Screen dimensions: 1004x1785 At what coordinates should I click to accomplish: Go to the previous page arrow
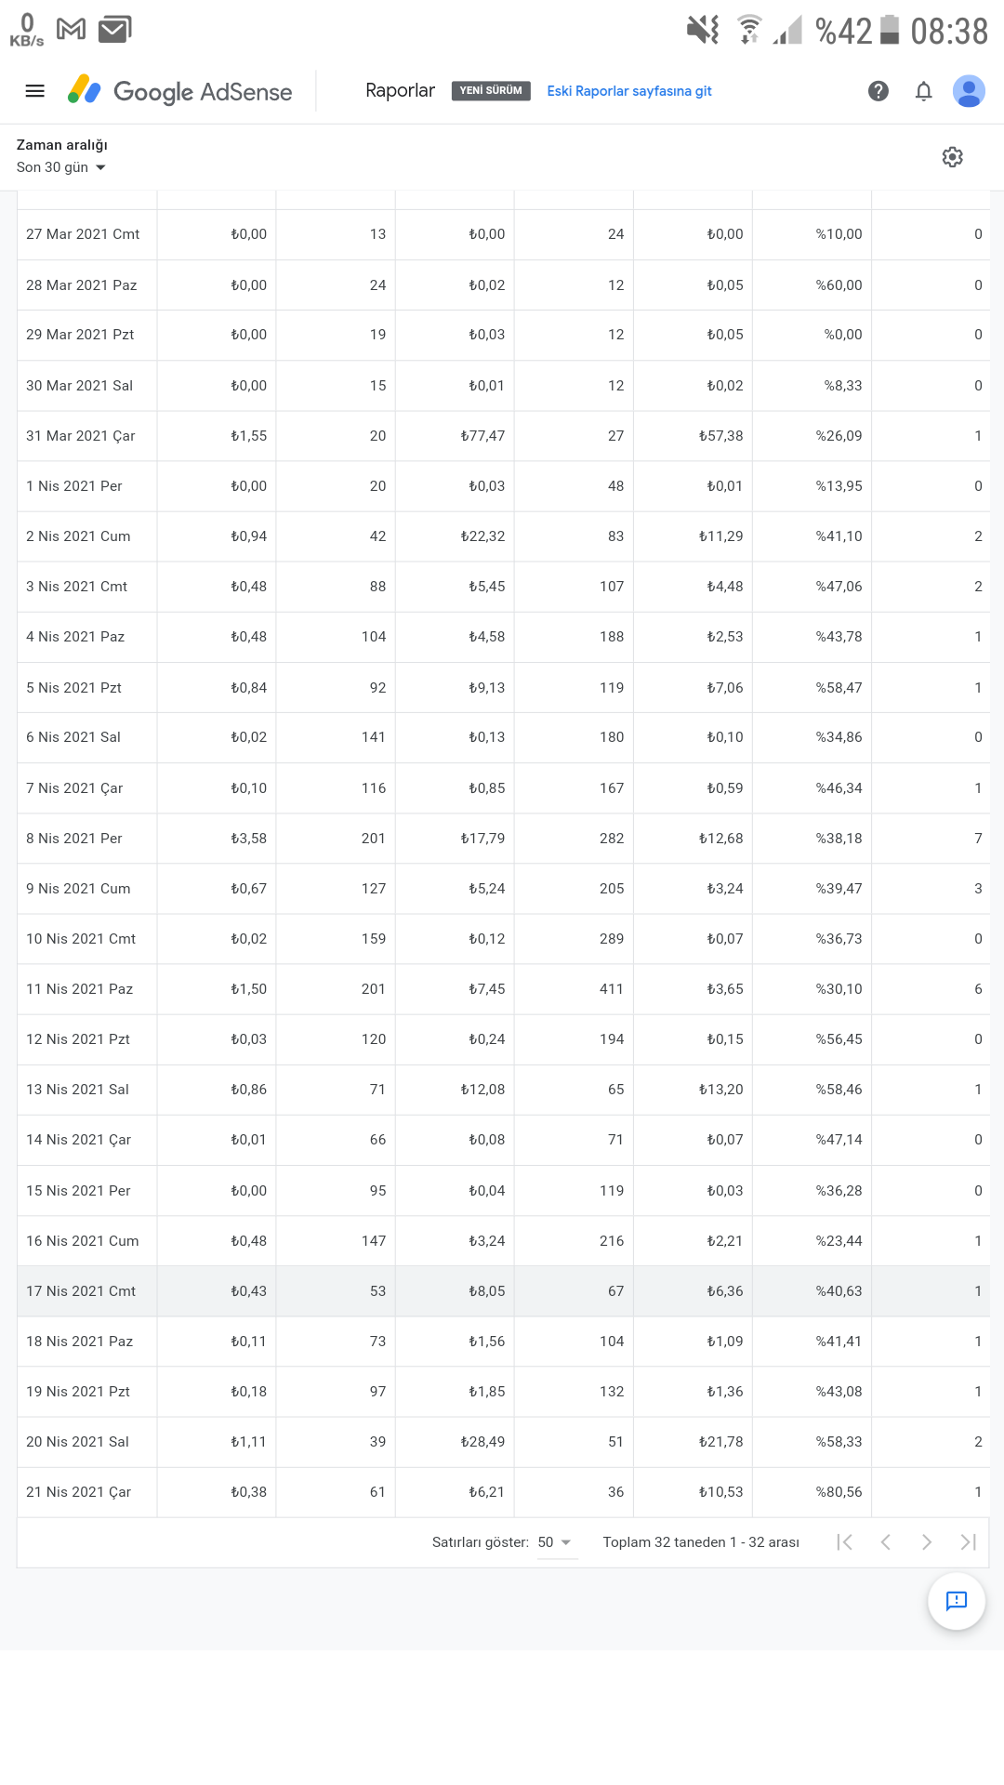(886, 1542)
